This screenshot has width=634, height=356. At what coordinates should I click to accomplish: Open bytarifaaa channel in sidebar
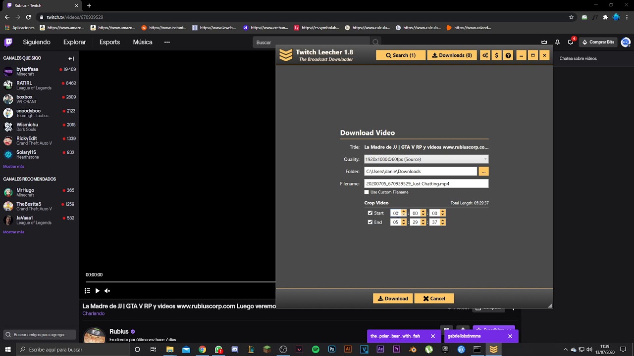pyautogui.click(x=40, y=72)
